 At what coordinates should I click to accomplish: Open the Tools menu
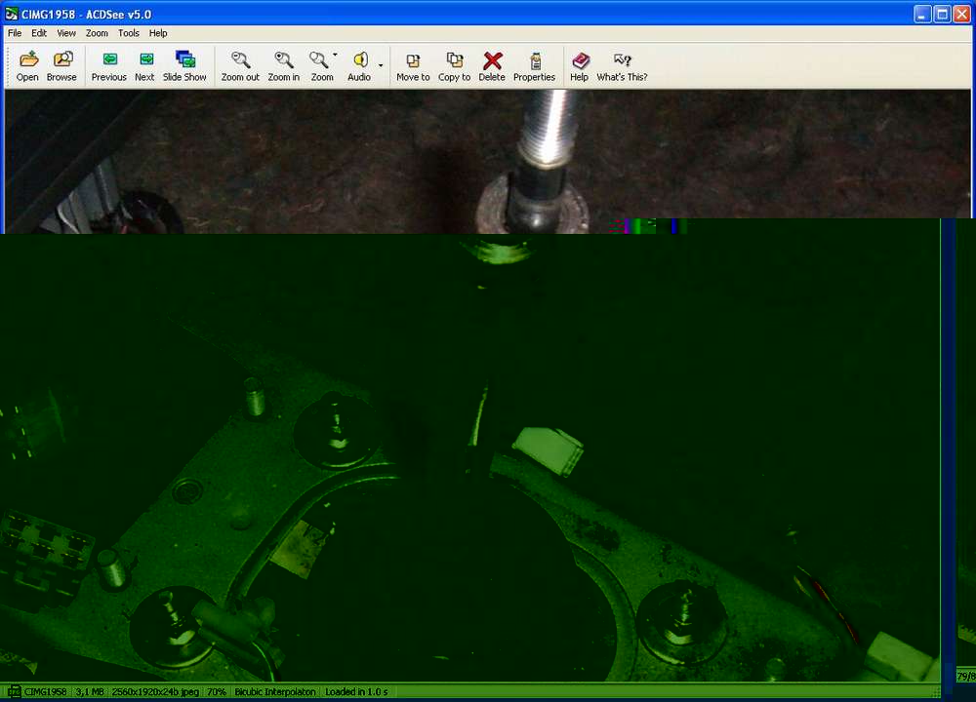[x=129, y=33]
